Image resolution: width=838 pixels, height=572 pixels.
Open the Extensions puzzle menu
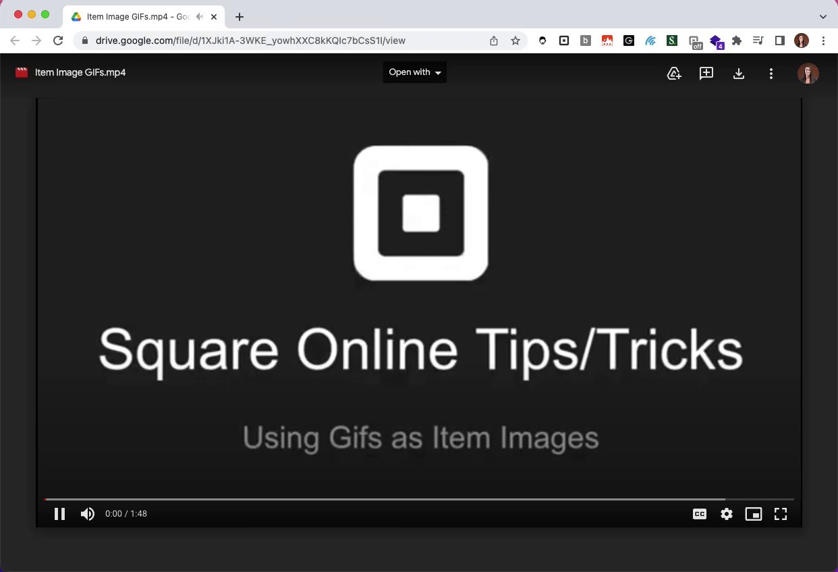[x=737, y=40]
